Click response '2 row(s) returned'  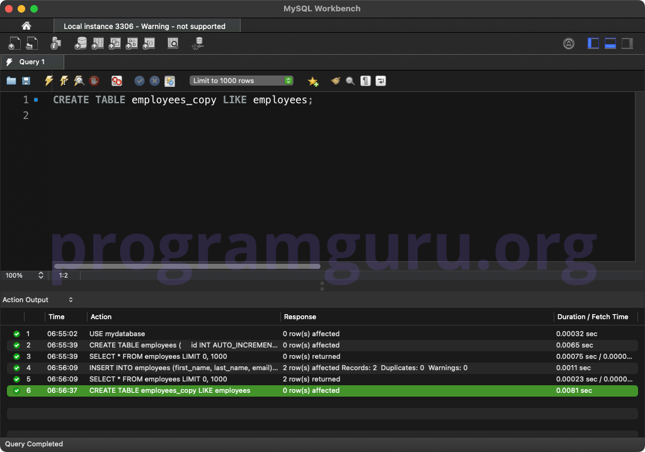tap(311, 379)
